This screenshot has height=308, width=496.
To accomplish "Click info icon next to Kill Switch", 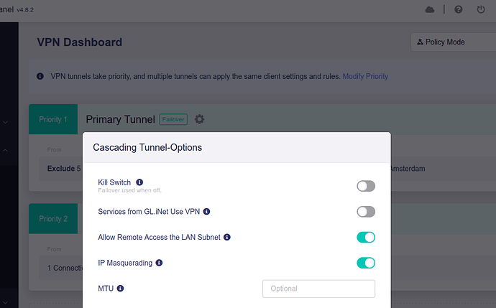I will coord(139,182).
